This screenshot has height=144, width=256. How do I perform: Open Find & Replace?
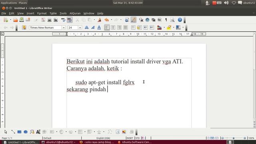(141, 20)
